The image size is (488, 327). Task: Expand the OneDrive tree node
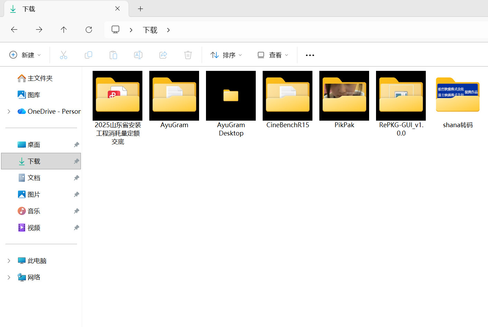tap(9, 111)
